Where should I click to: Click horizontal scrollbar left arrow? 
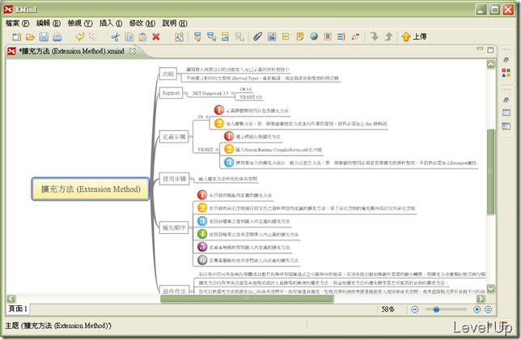11,299
